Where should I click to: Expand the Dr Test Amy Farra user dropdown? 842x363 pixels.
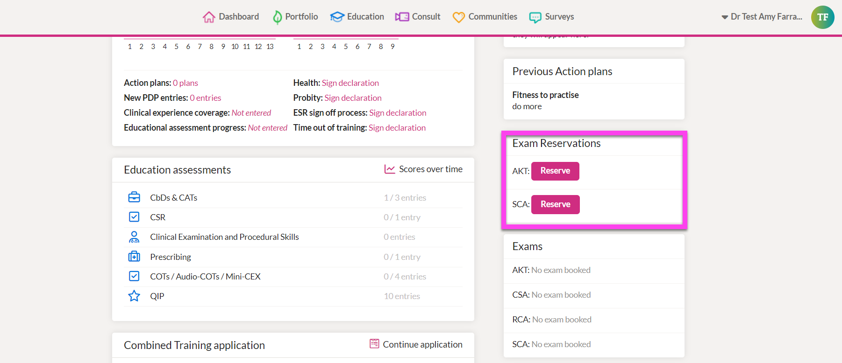[x=762, y=17]
